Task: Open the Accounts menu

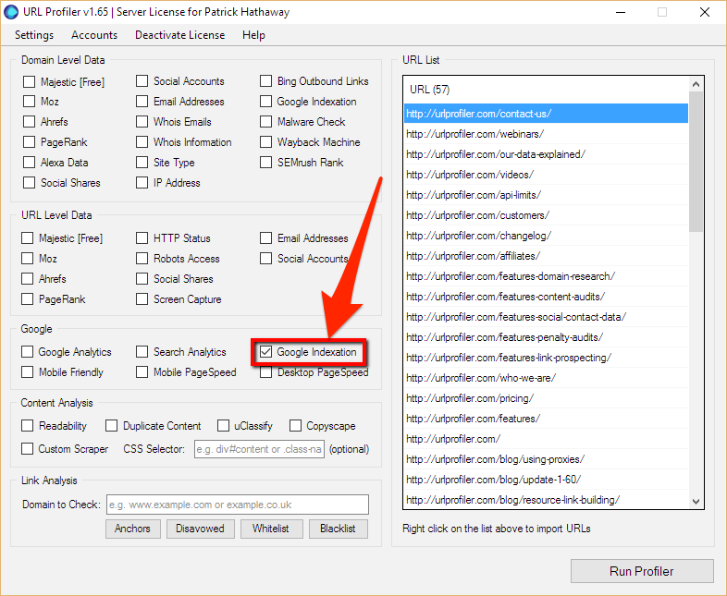Action: (x=94, y=35)
